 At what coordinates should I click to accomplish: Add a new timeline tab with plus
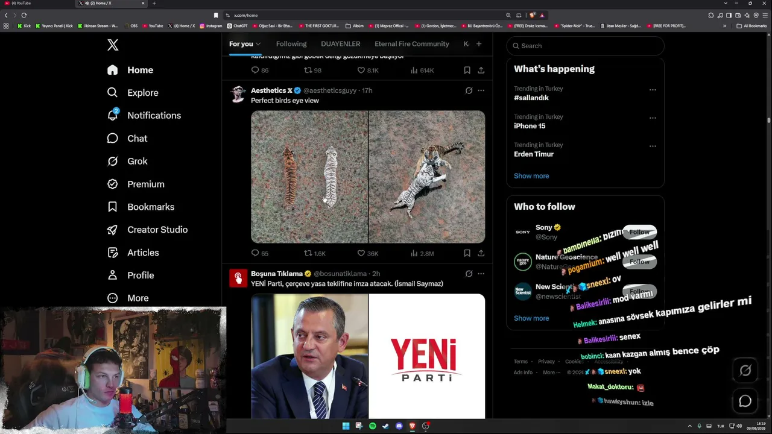click(x=479, y=43)
